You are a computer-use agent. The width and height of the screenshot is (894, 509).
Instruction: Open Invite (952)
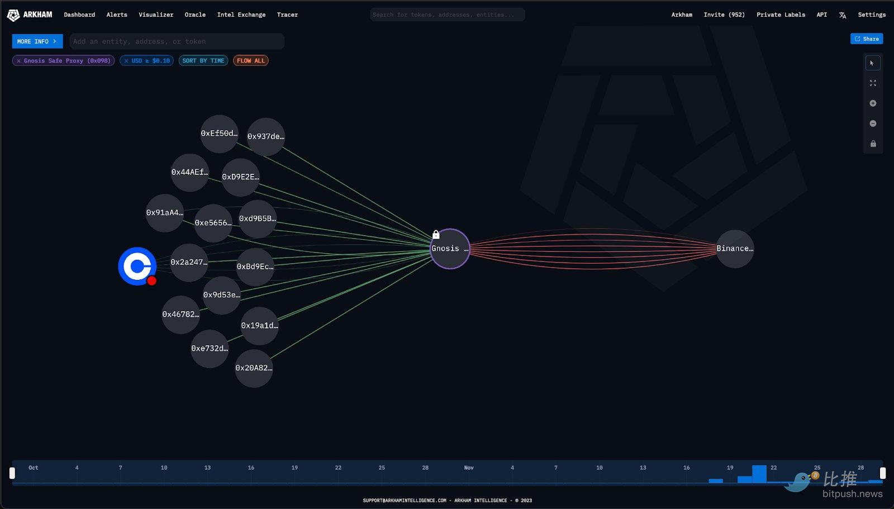724,15
